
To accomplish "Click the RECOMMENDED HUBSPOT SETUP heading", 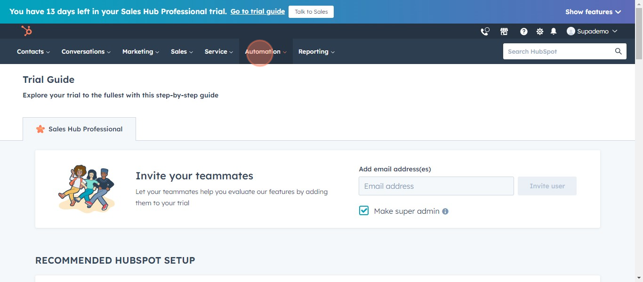I will point(115,260).
